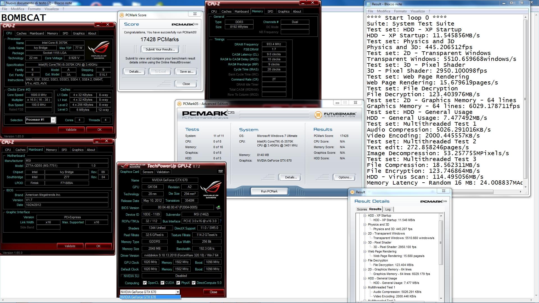Click Details button in PCMark05 main window
Viewport: 539px width, 303px height.
(291, 177)
